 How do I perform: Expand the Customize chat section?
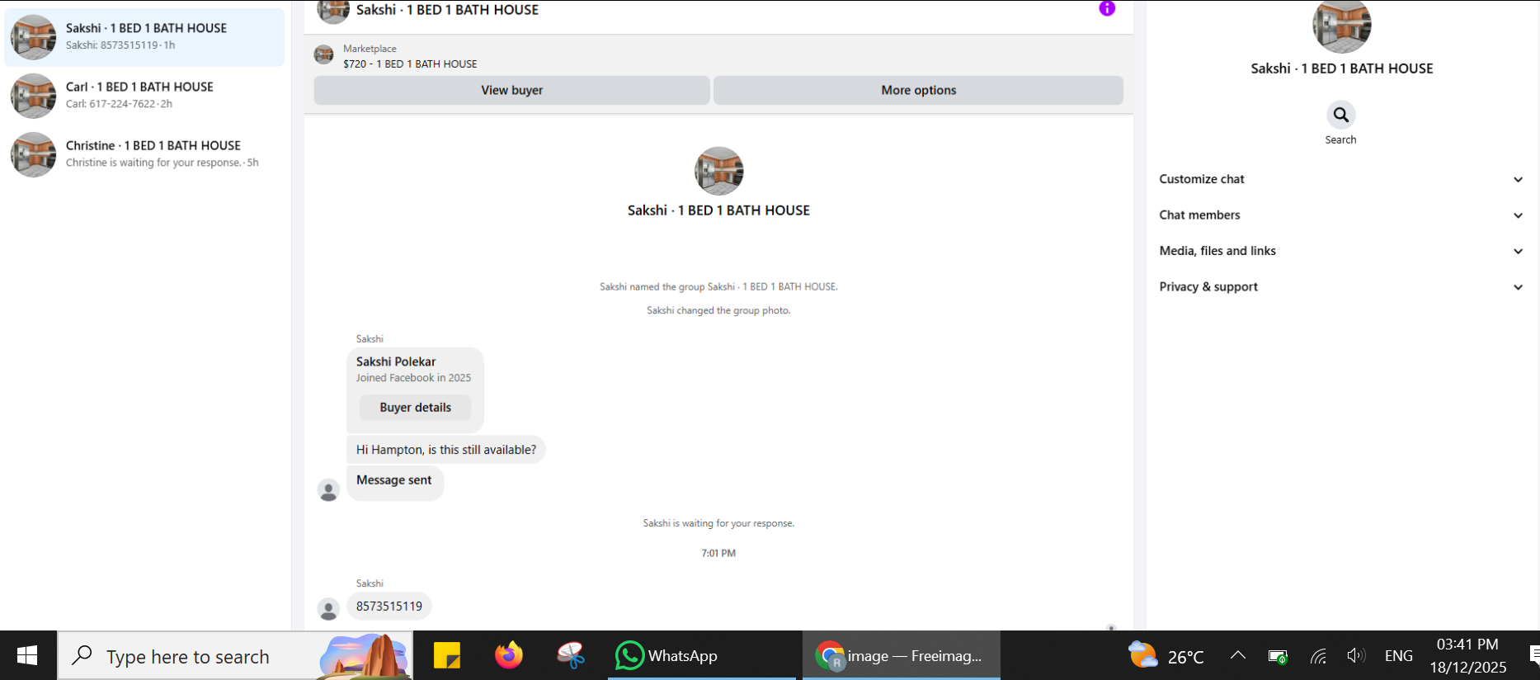tap(1341, 179)
